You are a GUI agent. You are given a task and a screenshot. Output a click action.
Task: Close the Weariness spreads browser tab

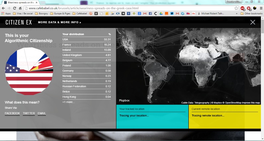point(37,3)
